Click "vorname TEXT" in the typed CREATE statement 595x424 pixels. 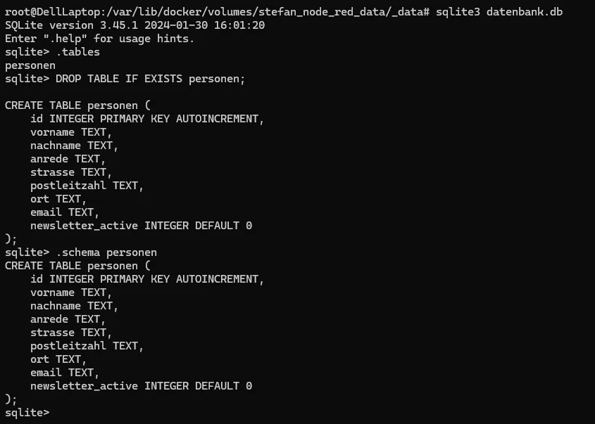70,132
